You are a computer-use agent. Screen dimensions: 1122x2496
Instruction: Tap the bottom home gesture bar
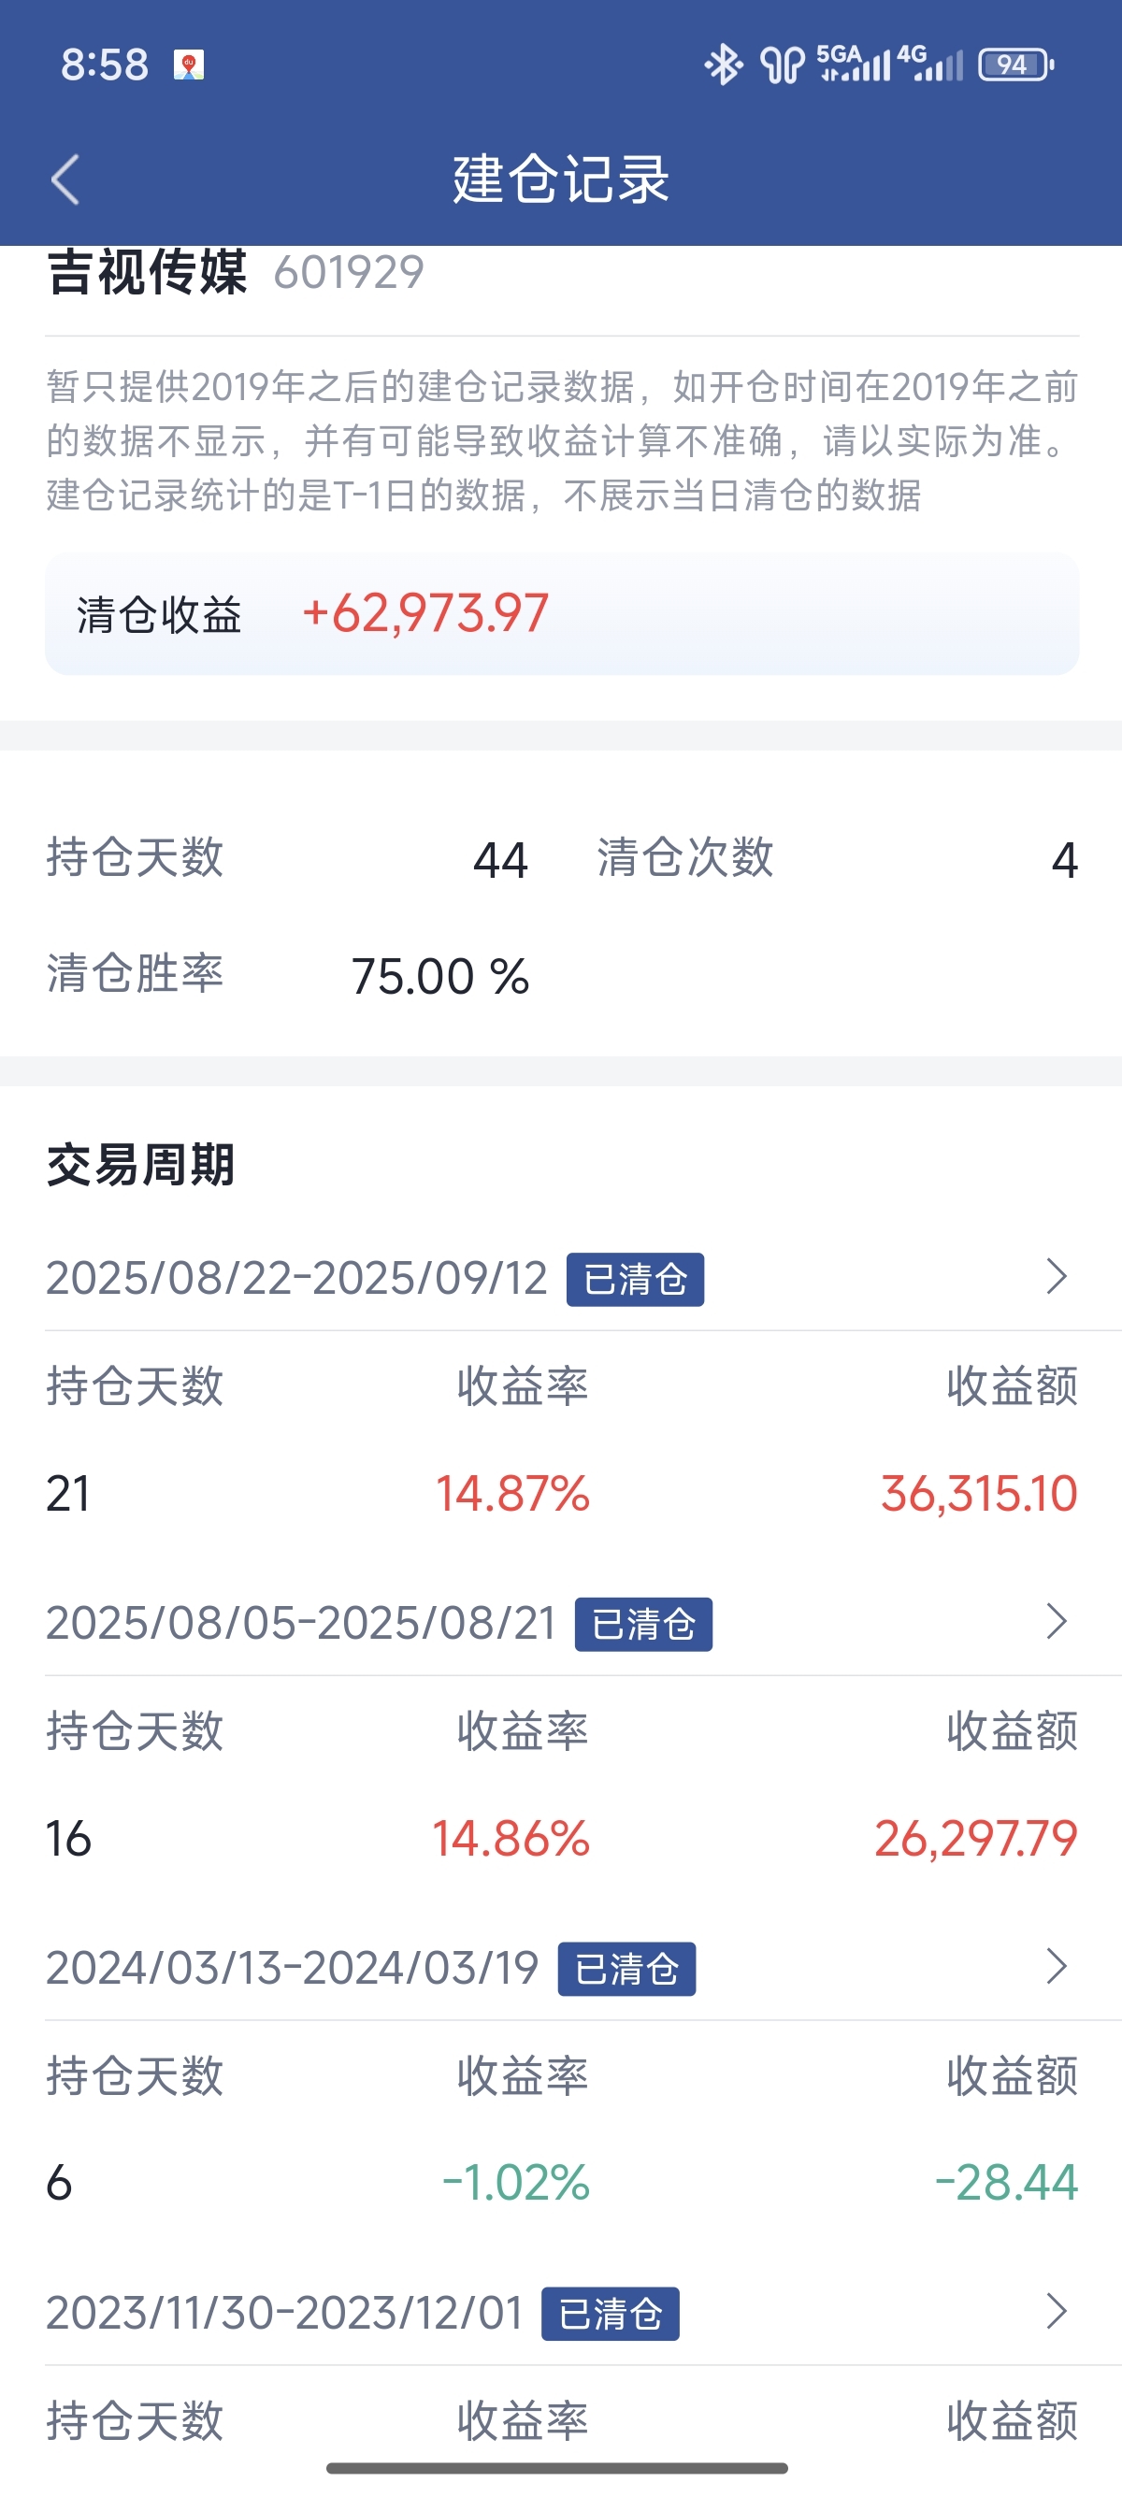point(557,2468)
